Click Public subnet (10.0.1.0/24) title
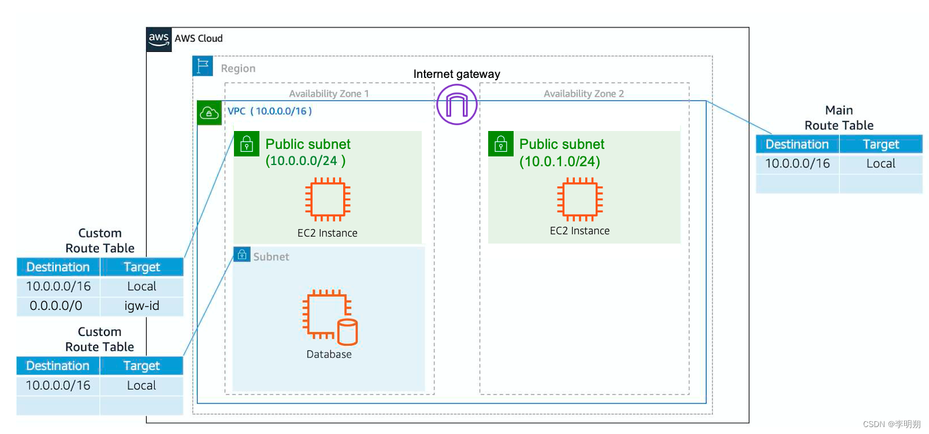Image resolution: width=929 pixels, height=434 pixels. (x=562, y=152)
